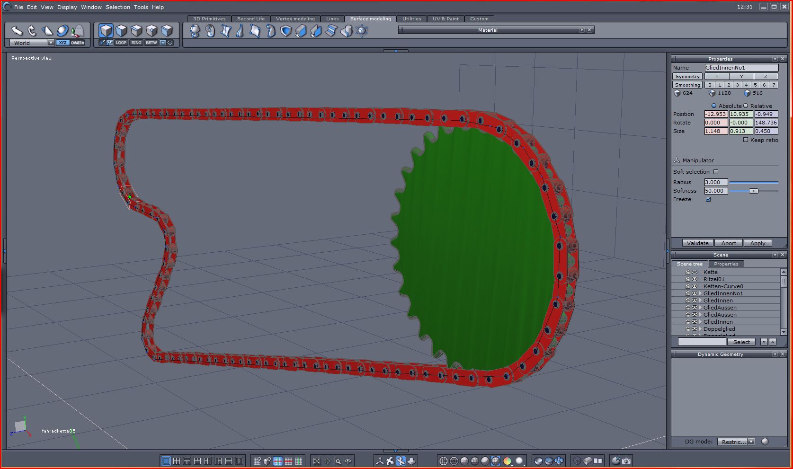Image resolution: width=793 pixels, height=469 pixels.
Task: Select Ketten-Curve0 in the scene tree
Action: pos(723,286)
